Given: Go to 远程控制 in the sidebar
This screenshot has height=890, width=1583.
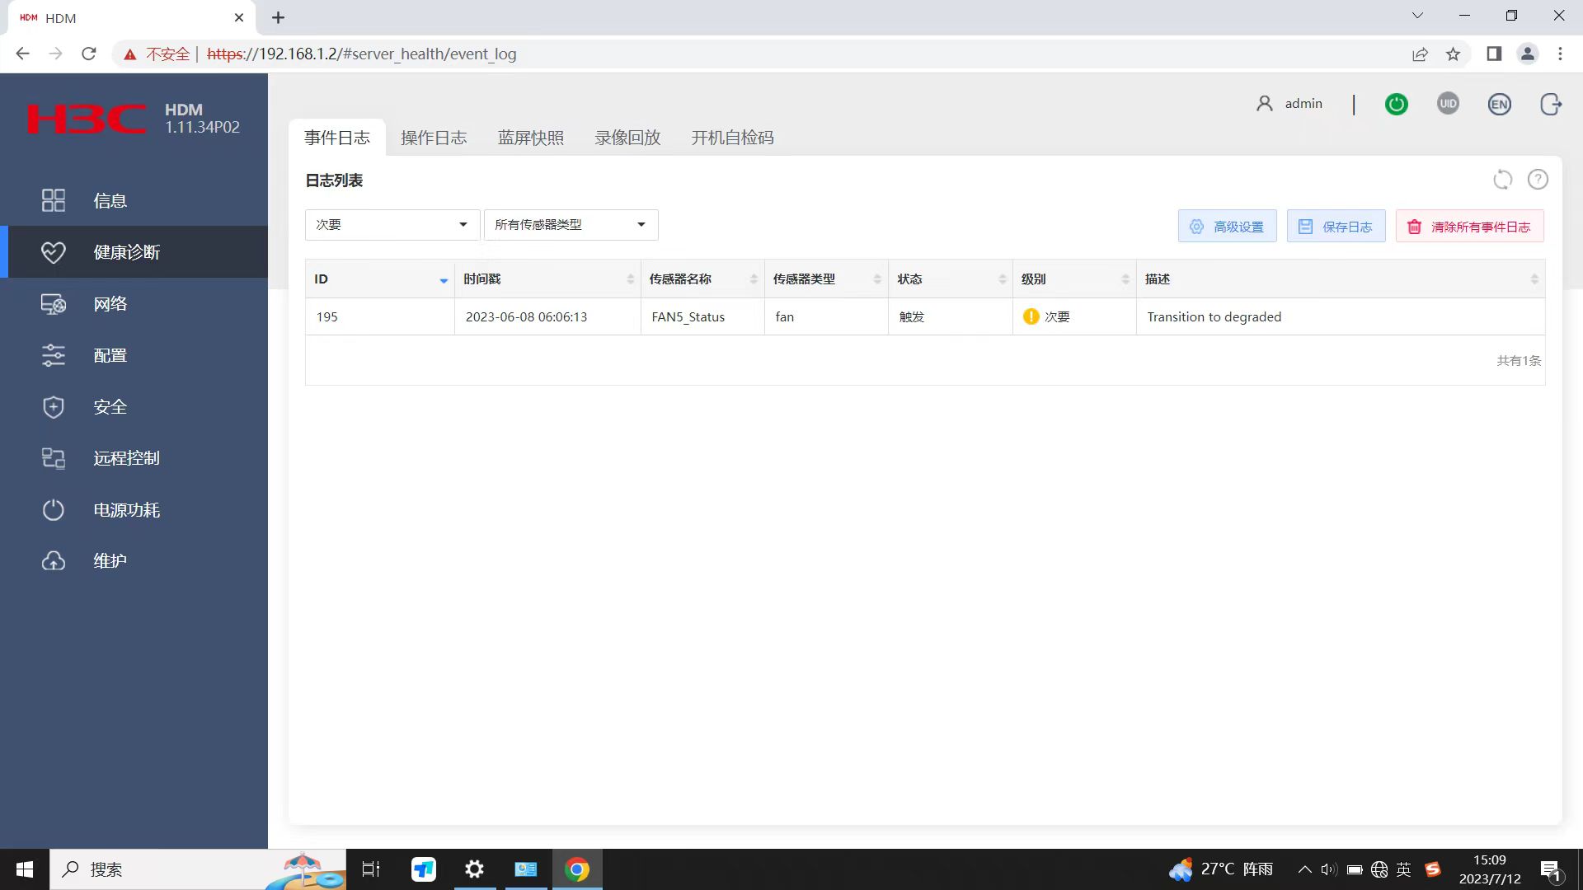Looking at the screenshot, I should [x=125, y=458].
